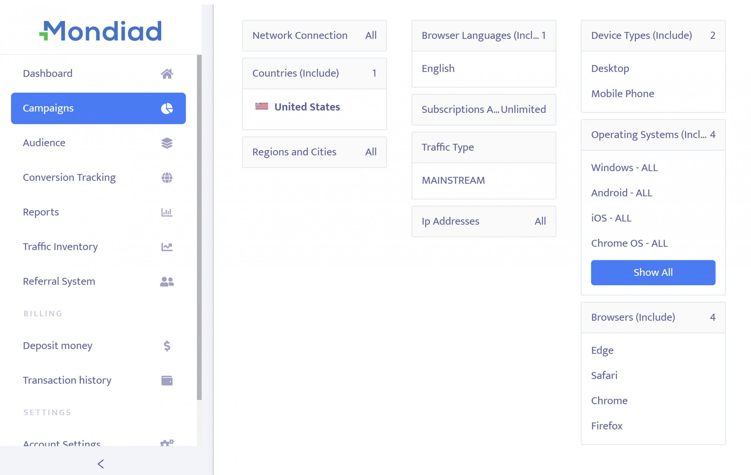Click the Network Connection header
Image resolution: width=751 pixels, height=475 pixels.
click(314, 36)
